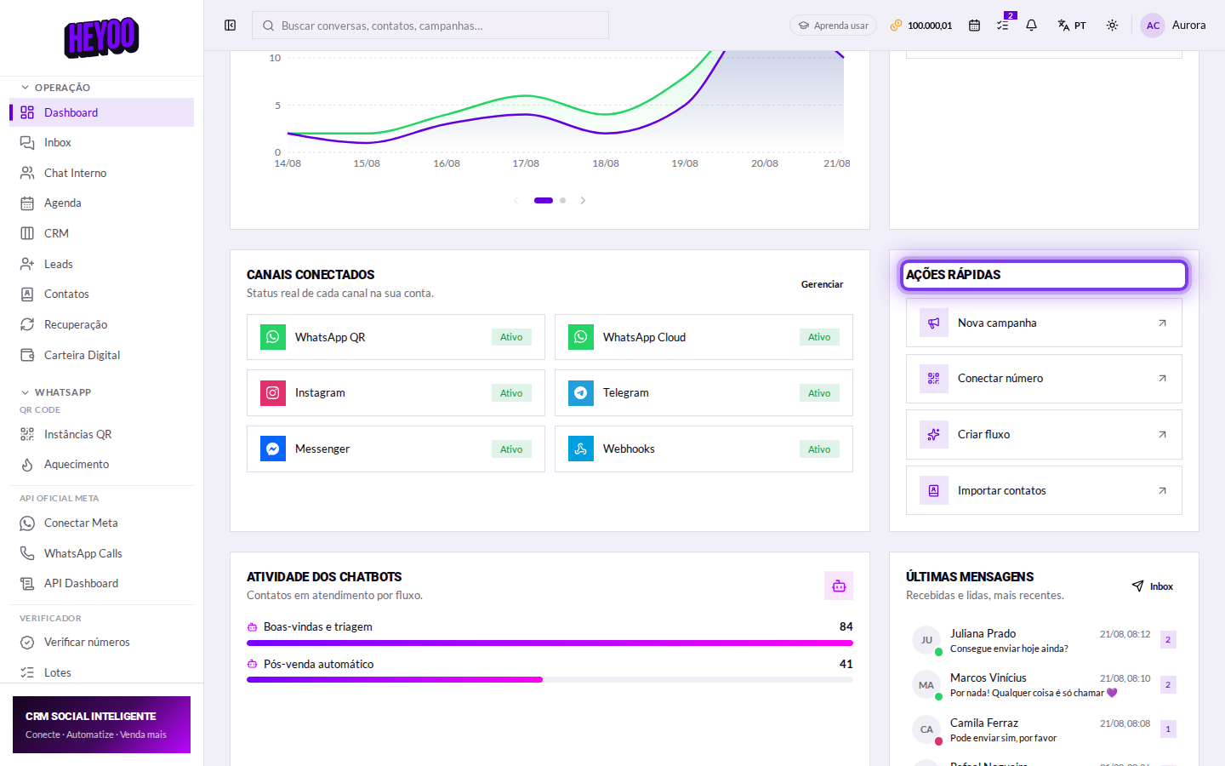Open Marcos Vinícius message
Screen dimensions: 1225x766
1044,684
